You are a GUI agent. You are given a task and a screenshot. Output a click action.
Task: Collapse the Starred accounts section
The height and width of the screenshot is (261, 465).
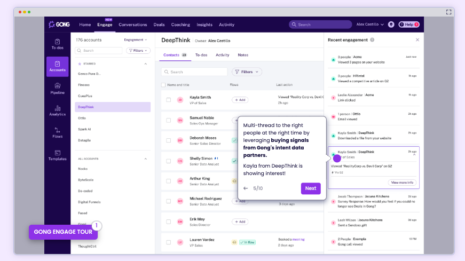(146, 64)
